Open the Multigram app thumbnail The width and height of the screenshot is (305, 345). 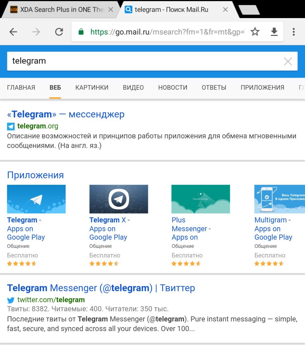[x=280, y=199]
